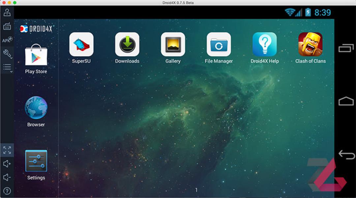Expand the list menu dropdown in sidebar
The width and height of the screenshot is (356, 198).
point(8,67)
